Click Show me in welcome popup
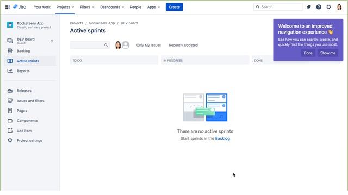 [x=327, y=53]
